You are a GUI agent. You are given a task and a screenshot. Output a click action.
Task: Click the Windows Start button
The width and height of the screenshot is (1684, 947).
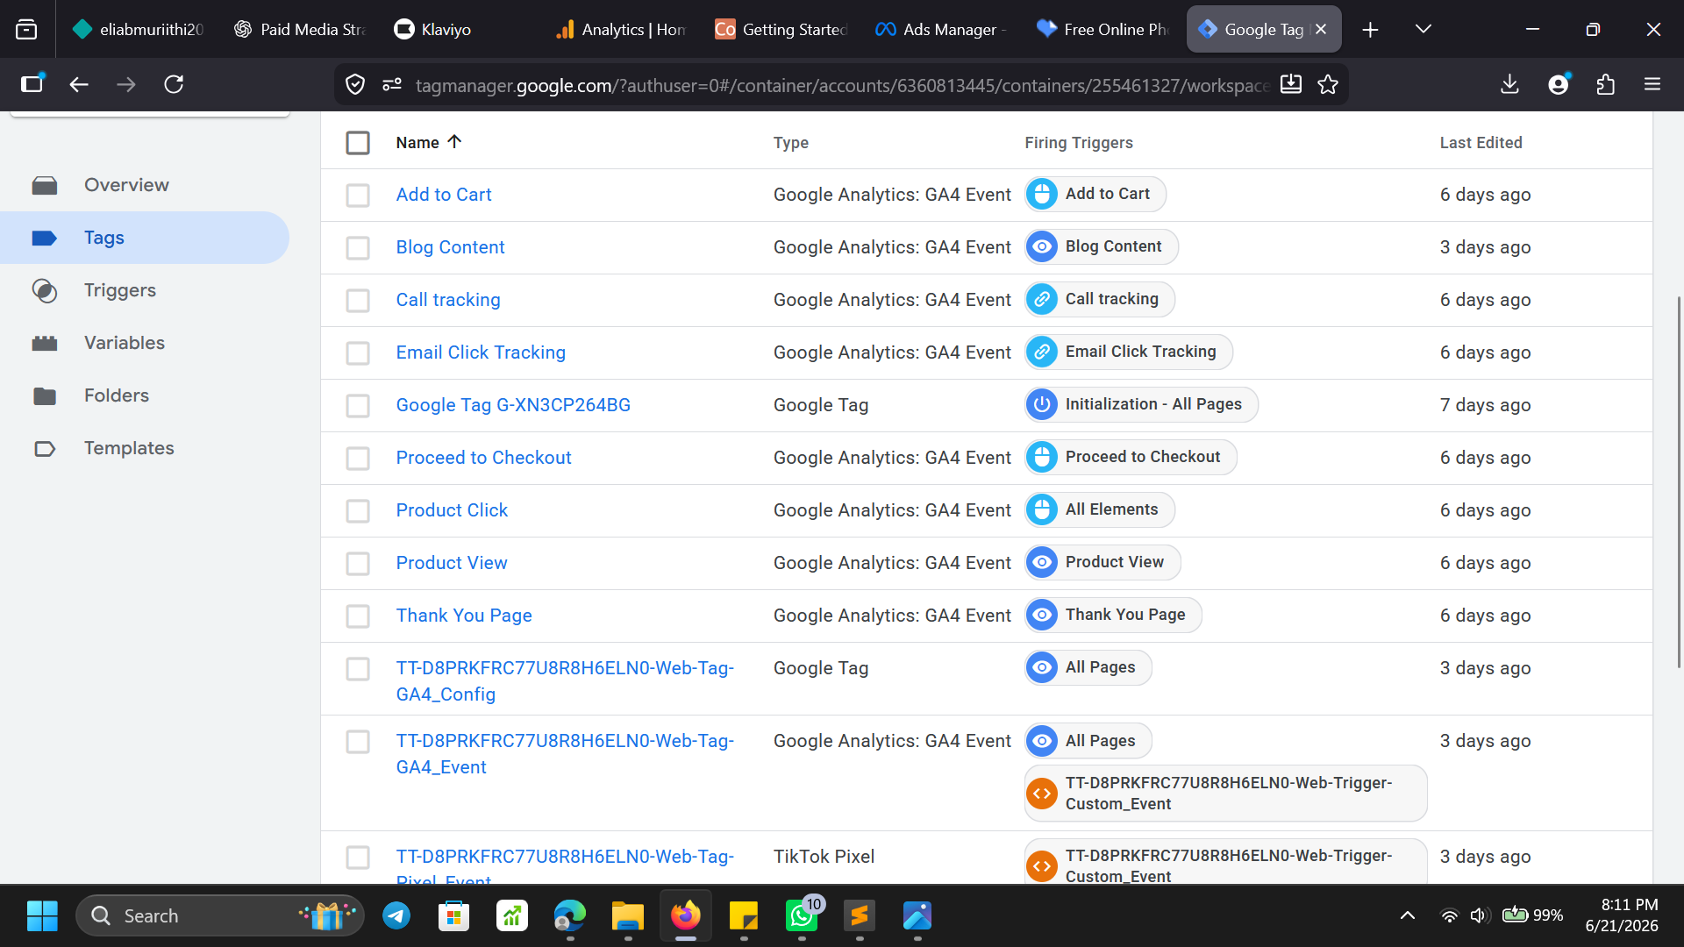[42, 916]
